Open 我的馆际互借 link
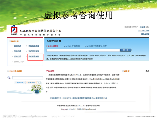 [34, 51]
